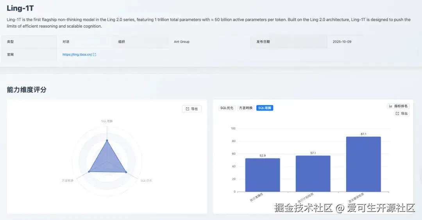
Task: Click the 57.1 bar in the chart
Action: 313,174
